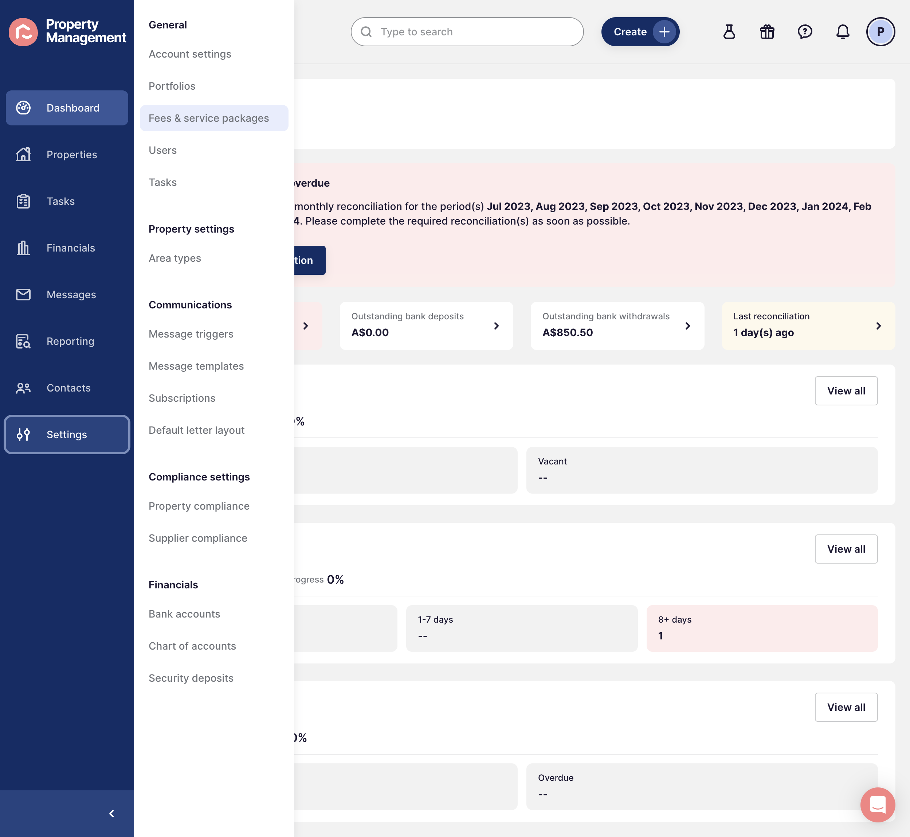Open notifications bell icon
This screenshot has height=837, width=910.
[x=843, y=32]
